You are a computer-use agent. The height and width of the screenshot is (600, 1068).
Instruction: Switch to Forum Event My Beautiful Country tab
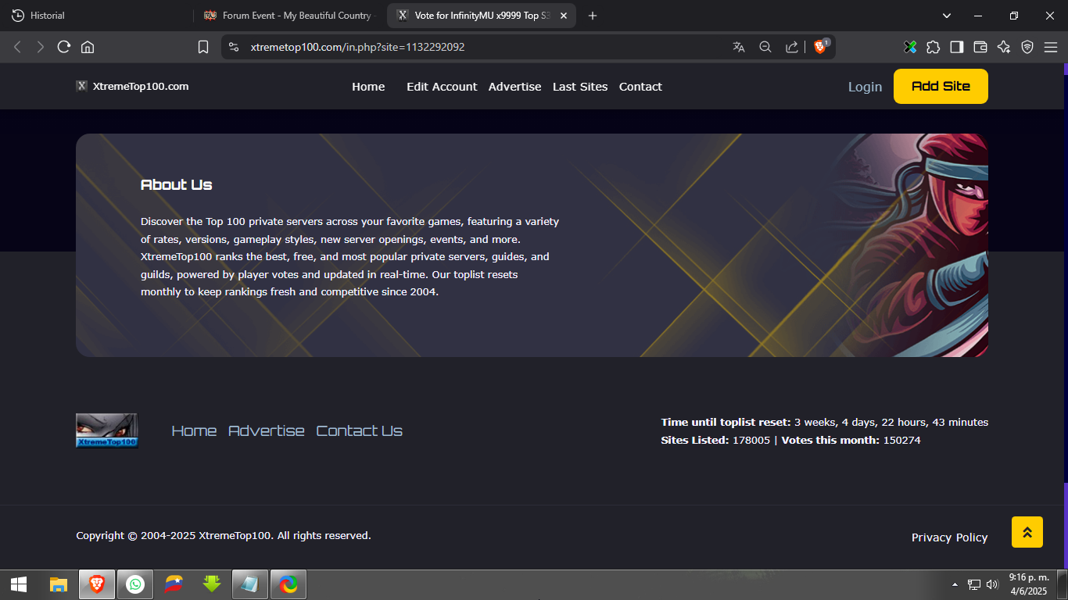pos(289,16)
